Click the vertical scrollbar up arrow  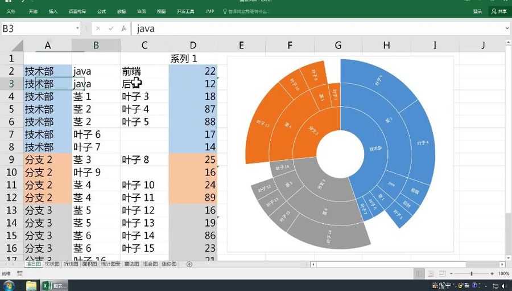tap(509, 43)
